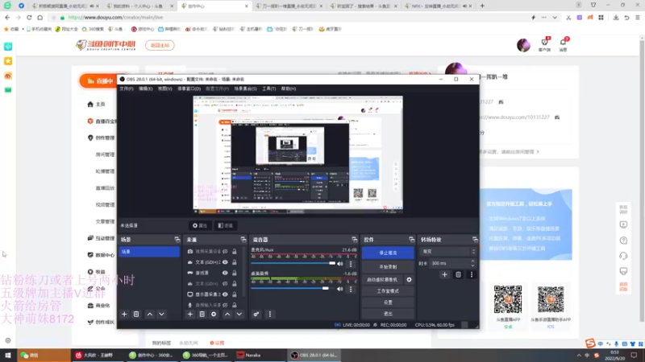This screenshot has height=362, width=645.
Task: Open the three-dot menu for the 麦克风/Aux channel
Action: [351, 264]
